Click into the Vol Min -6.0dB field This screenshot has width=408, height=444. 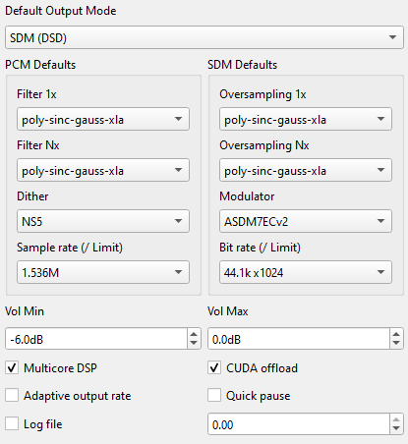pyautogui.click(x=96, y=339)
